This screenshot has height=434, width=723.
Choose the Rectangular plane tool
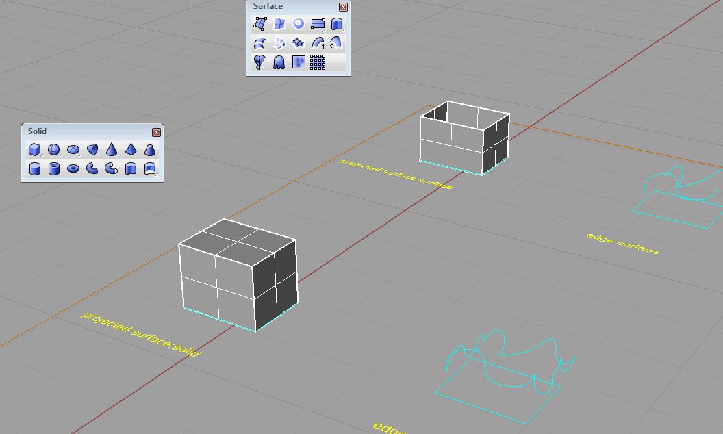[317, 25]
